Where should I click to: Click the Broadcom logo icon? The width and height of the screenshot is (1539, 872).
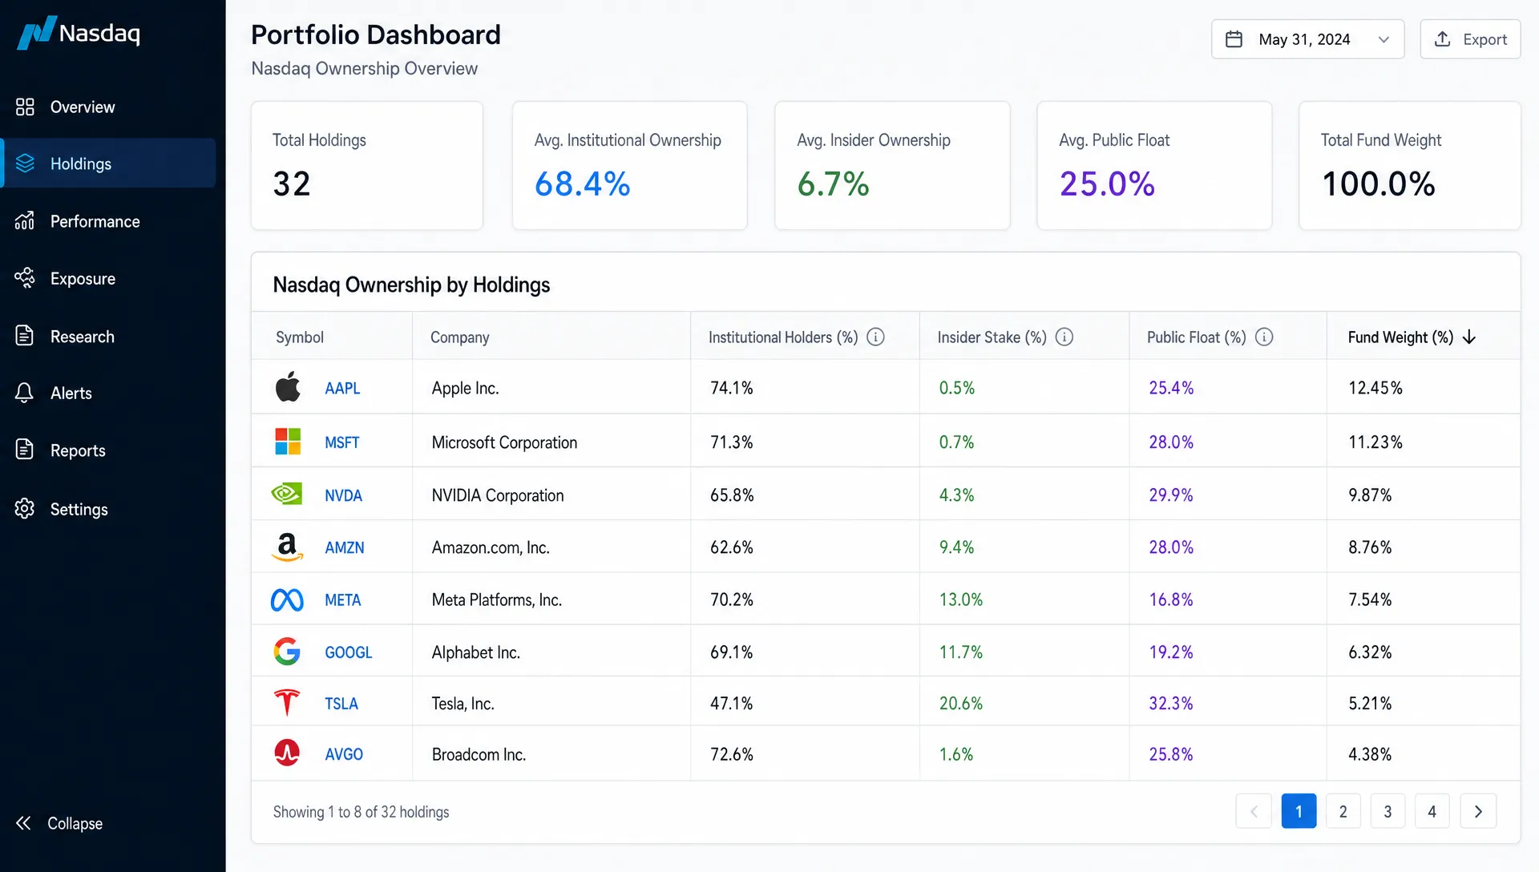pyautogui.click(x=287, y=753)
